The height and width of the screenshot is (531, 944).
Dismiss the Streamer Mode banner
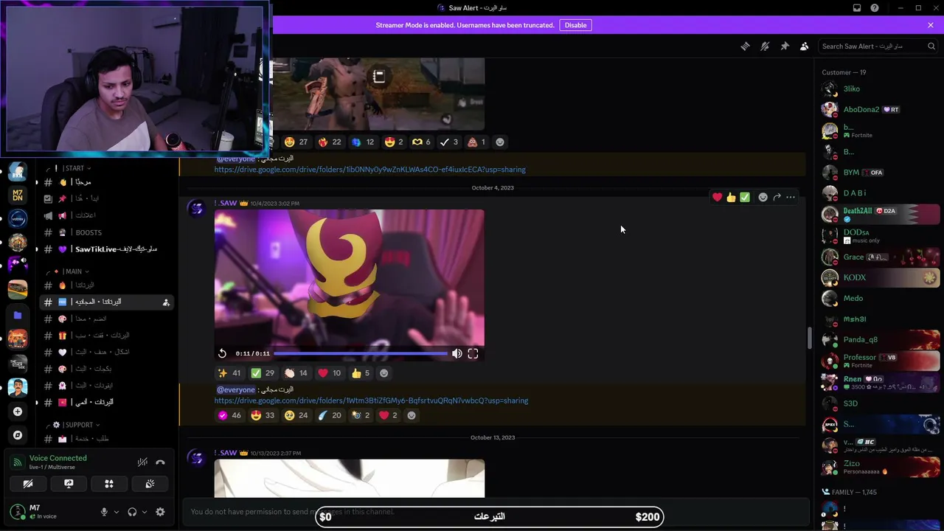[931, 25]
